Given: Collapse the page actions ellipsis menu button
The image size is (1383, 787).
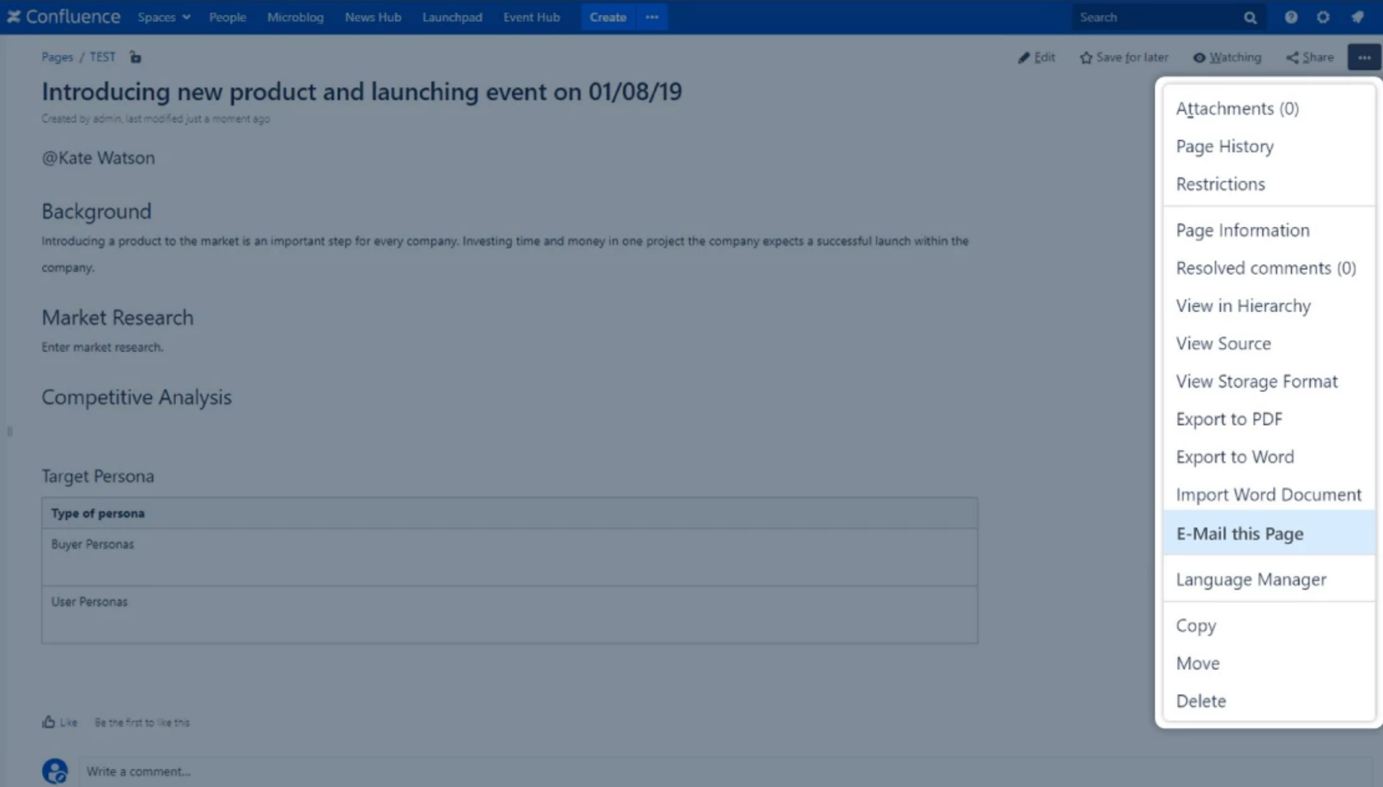Looking at the screenshot, I should pos(1364,57).
